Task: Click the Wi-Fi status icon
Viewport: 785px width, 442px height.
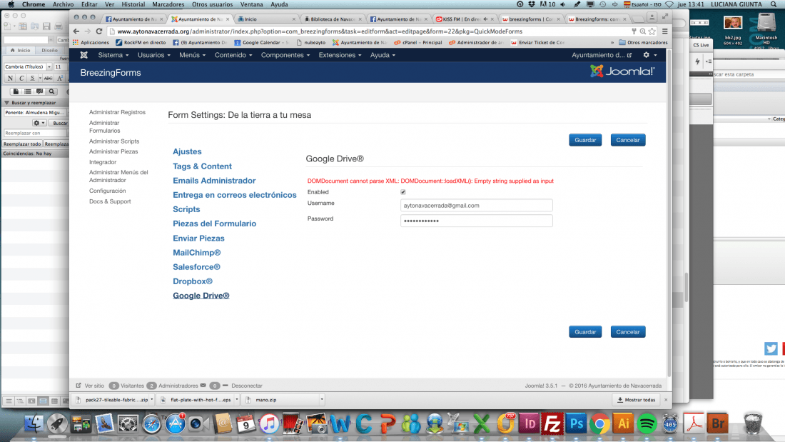Action: [x=669, y=4]
